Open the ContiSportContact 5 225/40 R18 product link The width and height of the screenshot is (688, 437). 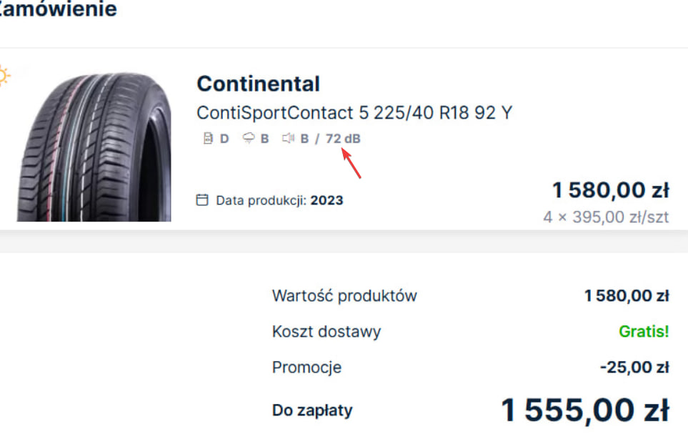(354, 112)
